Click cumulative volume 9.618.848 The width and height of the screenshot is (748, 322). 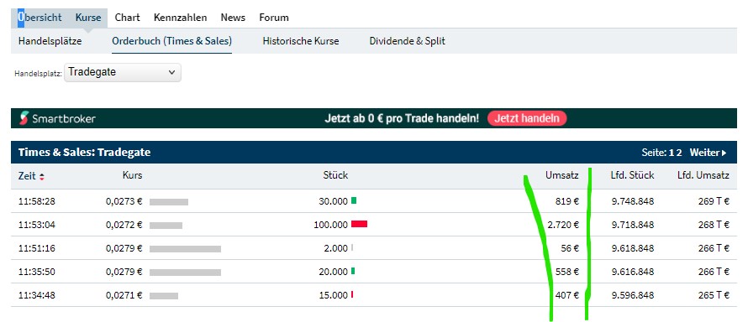[x=633, y=248]
